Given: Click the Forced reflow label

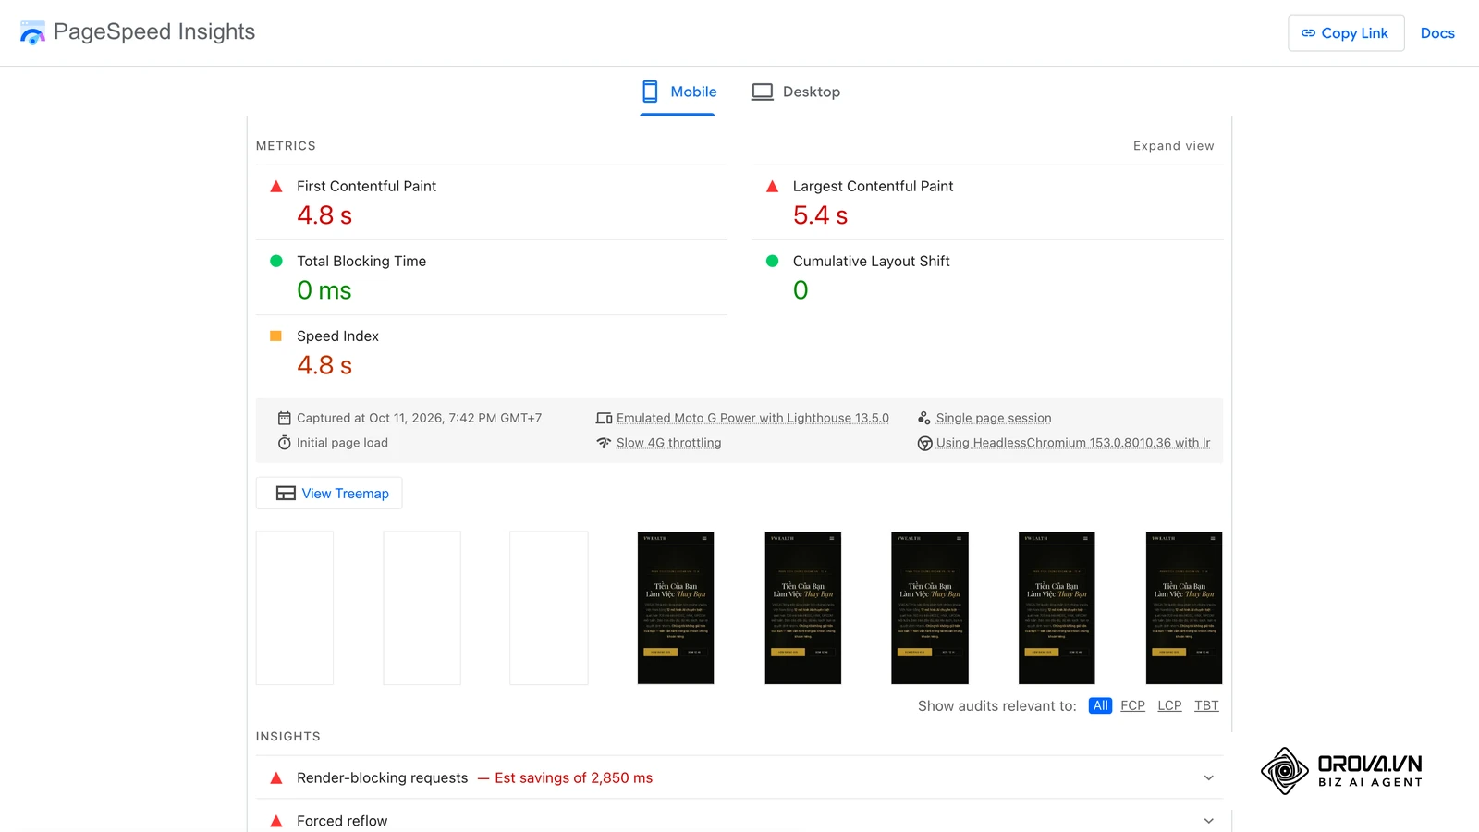Looking at the screenshot, I should [x=342, y=821].
